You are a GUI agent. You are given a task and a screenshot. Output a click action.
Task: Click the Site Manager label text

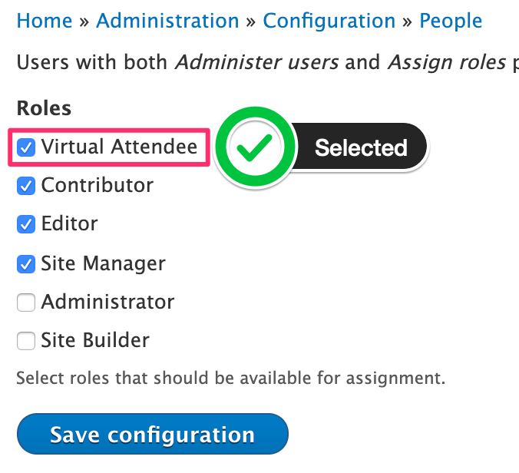(x=104, y=264)
